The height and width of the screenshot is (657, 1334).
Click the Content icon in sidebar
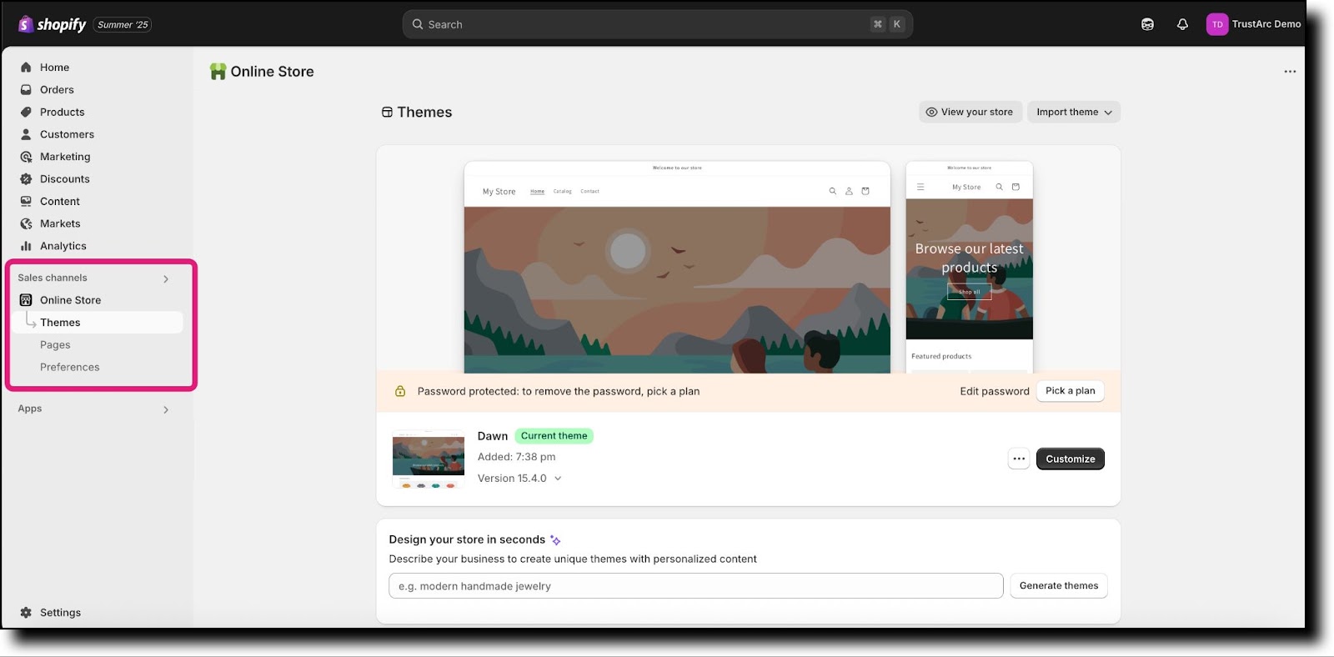(x=26, y=201)
